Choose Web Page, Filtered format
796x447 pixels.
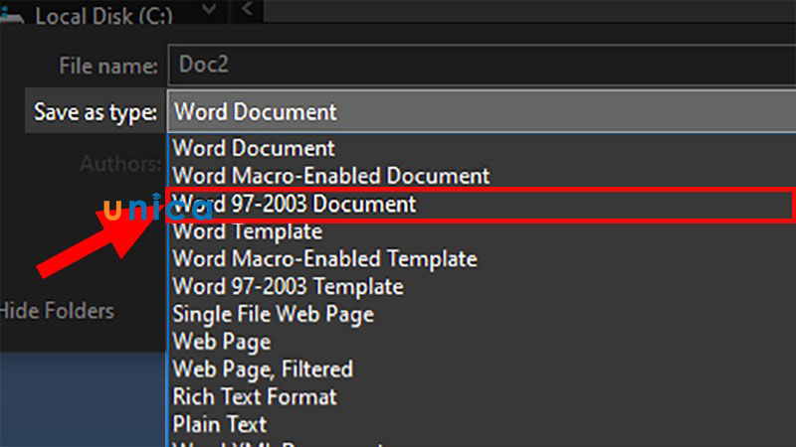263,369
